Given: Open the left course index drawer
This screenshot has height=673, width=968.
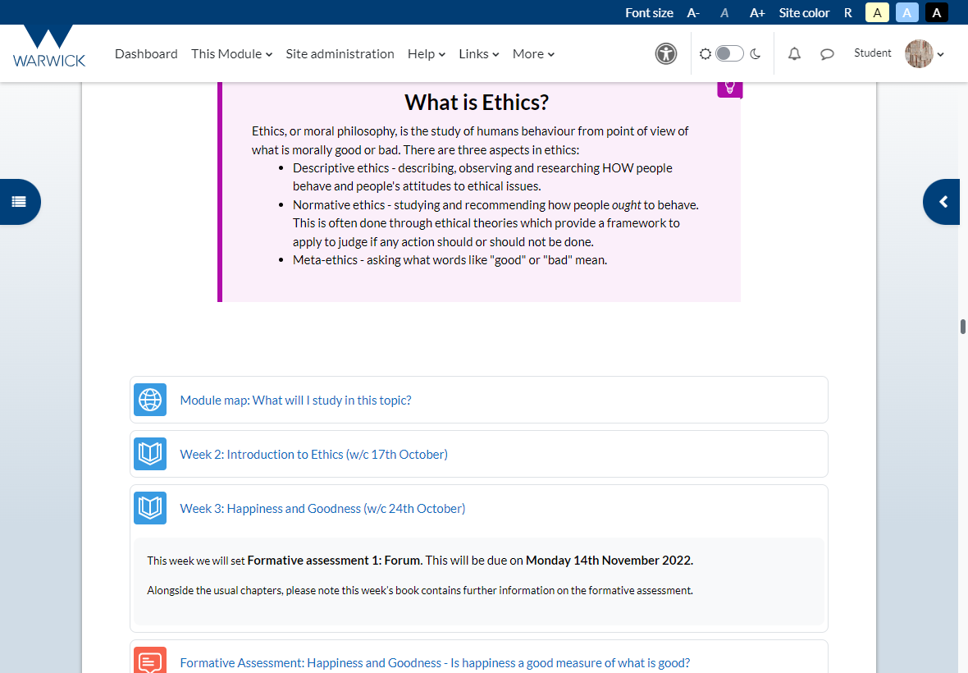Looking at the screenshot, I should [19, 201].
